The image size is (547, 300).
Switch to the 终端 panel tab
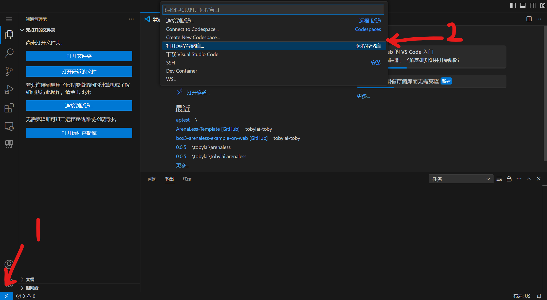(187, 179)
